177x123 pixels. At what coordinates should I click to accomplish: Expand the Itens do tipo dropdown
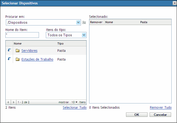point(84,35)
